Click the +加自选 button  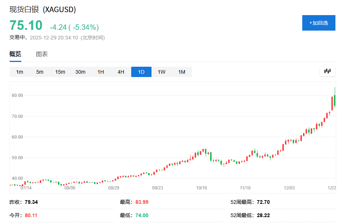(318, 23)
